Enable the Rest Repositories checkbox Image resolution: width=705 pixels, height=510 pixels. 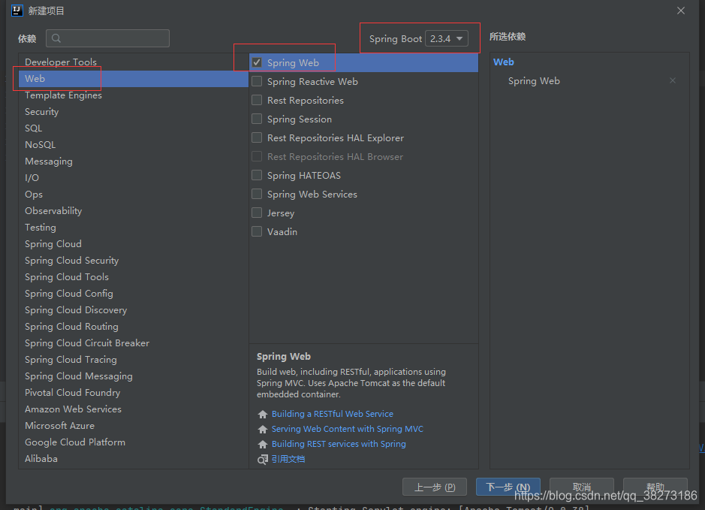(x=257, y=100)
